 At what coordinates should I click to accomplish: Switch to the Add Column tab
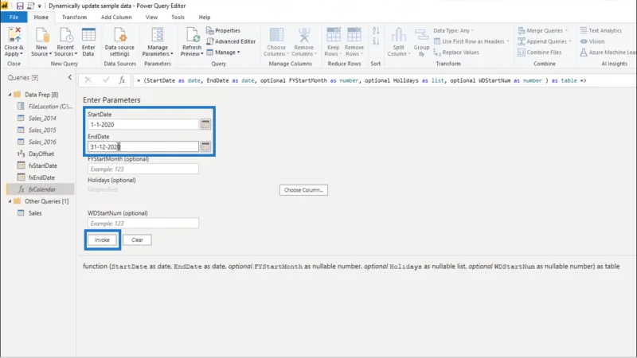116,17
